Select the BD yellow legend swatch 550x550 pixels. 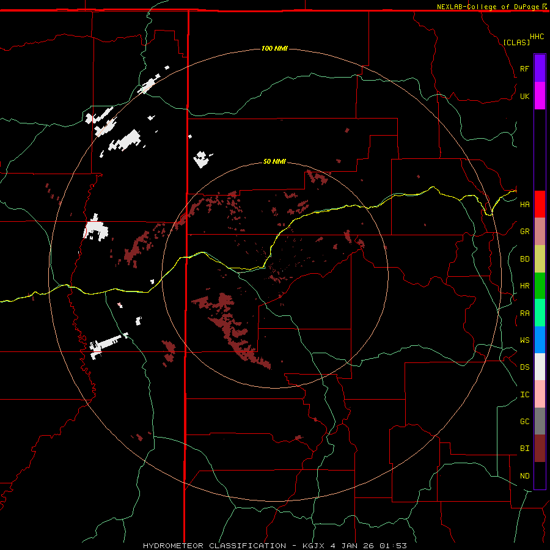click(540, 258)
